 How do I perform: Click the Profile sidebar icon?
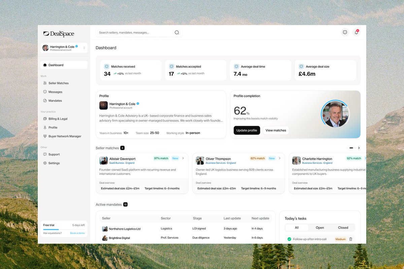tap(45, 127)
